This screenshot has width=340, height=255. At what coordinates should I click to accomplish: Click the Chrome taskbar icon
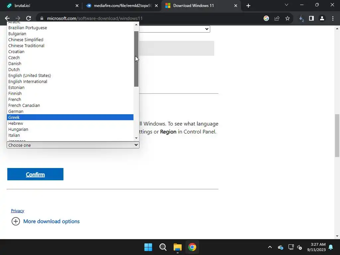[x=192, y=247]
